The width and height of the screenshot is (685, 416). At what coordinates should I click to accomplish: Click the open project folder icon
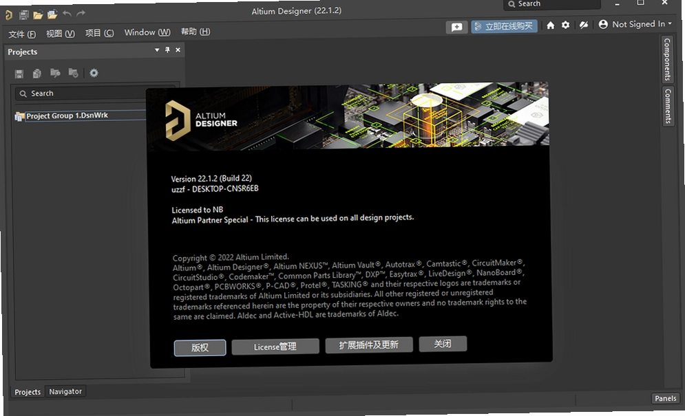(x=52, y=14)
